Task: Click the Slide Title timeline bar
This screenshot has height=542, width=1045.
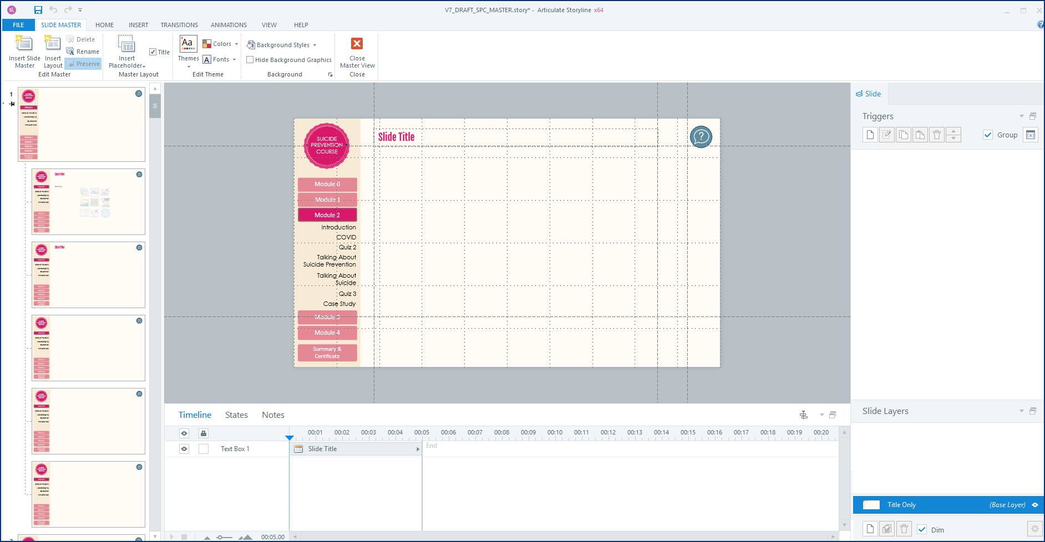Action: click(x=356, y=449)
